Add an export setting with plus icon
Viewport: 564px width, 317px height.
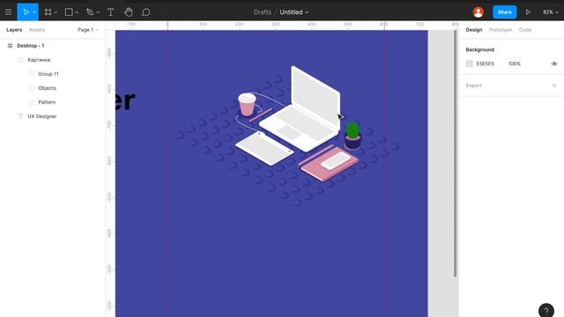click(x=554, y=85)
